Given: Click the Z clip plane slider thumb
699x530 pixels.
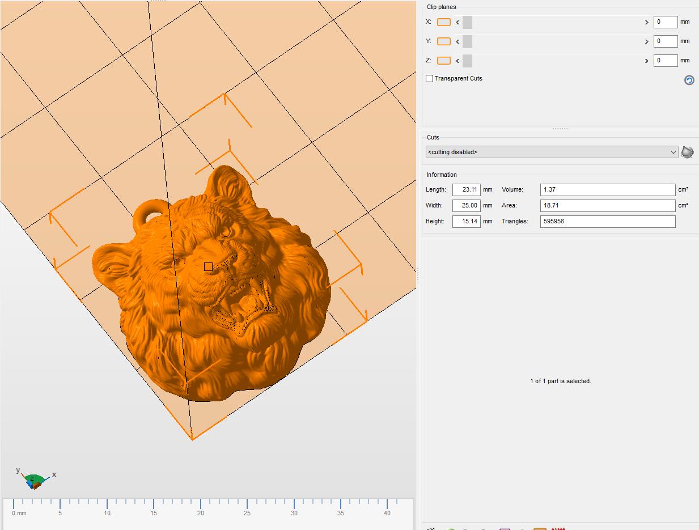Looking at the screenshot, I should coord(467,61).
